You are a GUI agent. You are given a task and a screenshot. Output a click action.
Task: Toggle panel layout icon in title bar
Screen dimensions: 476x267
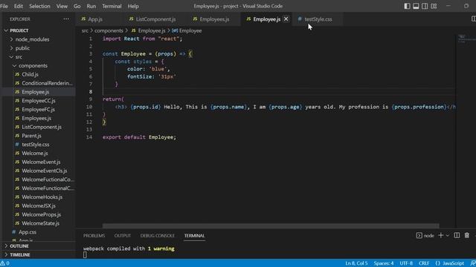(x=416, y=6)
